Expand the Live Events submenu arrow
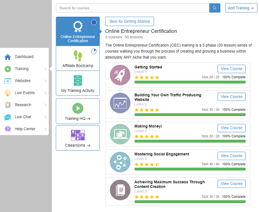This screenshot has height=212, width=259. 45,93
